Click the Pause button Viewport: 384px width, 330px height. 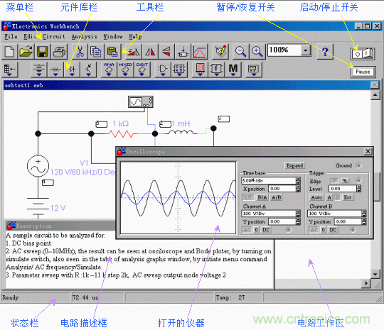[363, 72]
